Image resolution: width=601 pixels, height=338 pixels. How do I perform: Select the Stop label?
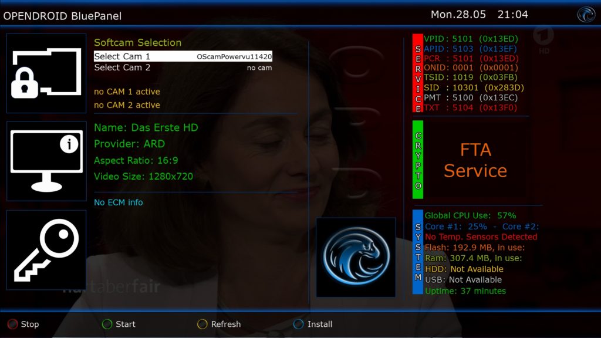[30, 324]
